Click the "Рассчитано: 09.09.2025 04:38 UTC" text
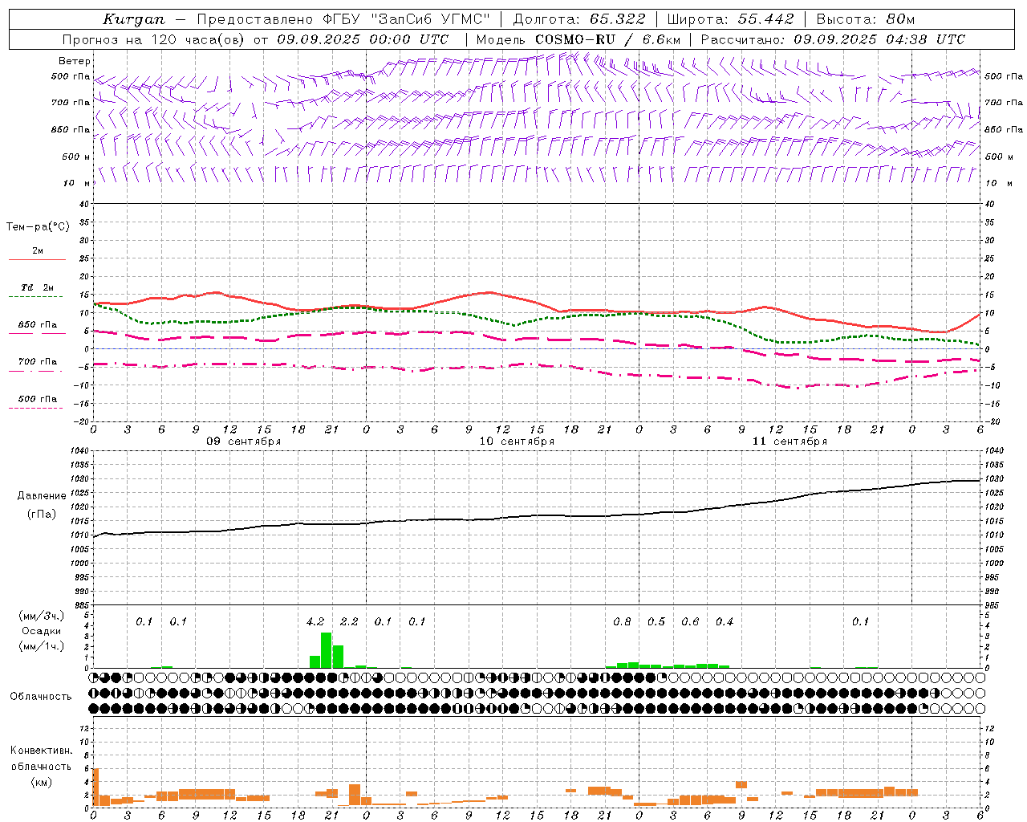The height and width of the screenshot is (822, 1027). tap(833, 39)
